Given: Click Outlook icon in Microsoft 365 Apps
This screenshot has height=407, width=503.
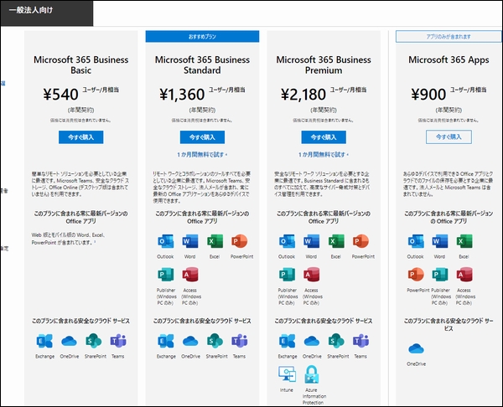Looking at the screenshot, I should [x=416, y=242].
